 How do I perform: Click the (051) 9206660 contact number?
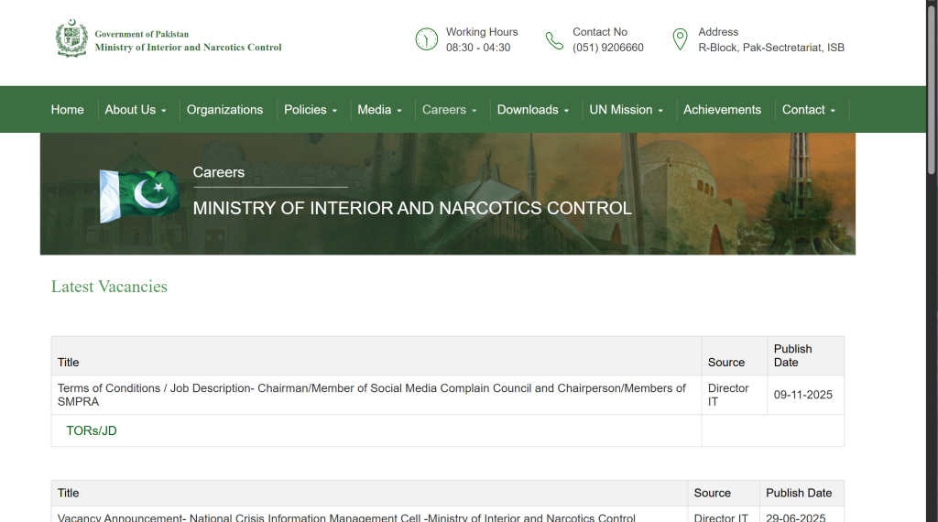point(608,48)
